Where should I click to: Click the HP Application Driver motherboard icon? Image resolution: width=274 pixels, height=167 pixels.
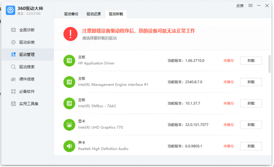click(x=69, y=60)
